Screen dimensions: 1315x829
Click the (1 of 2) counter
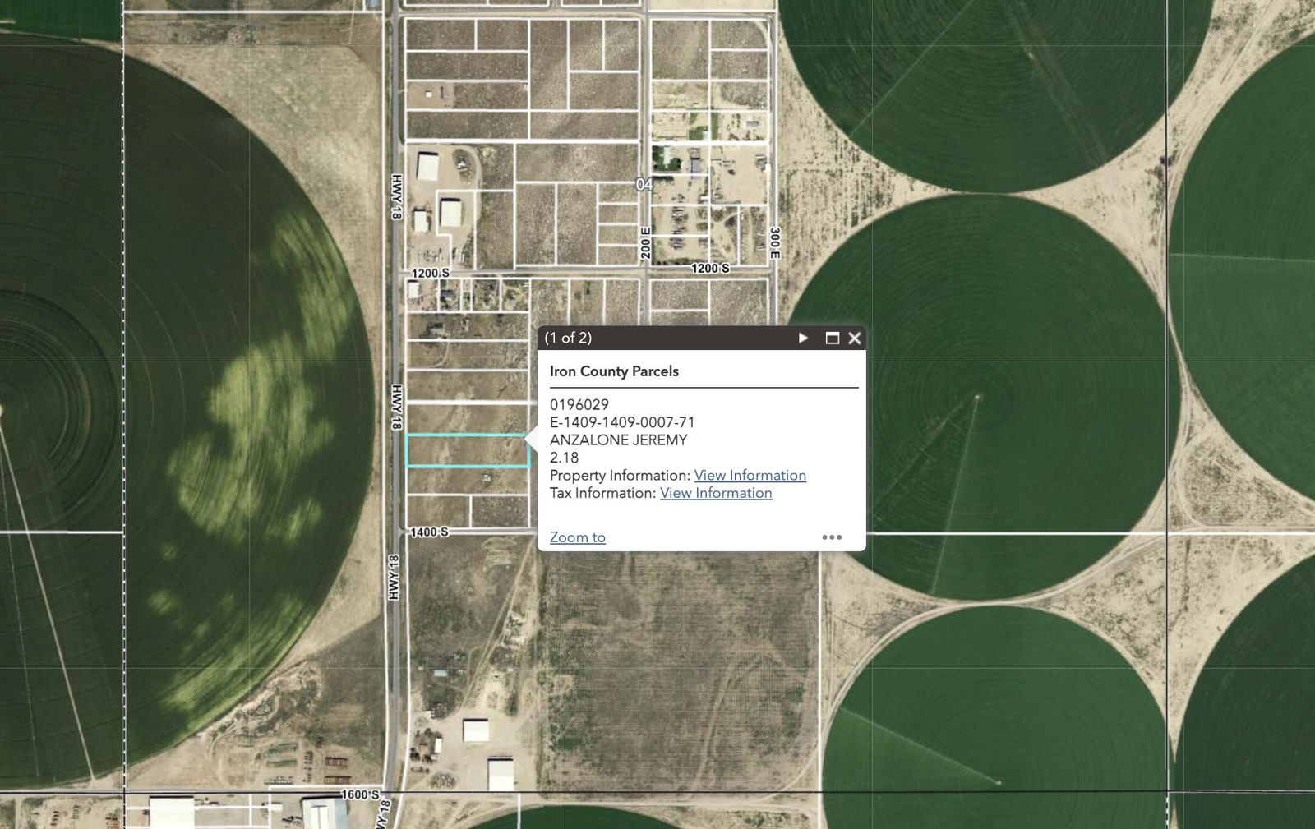tap(568, 338)
